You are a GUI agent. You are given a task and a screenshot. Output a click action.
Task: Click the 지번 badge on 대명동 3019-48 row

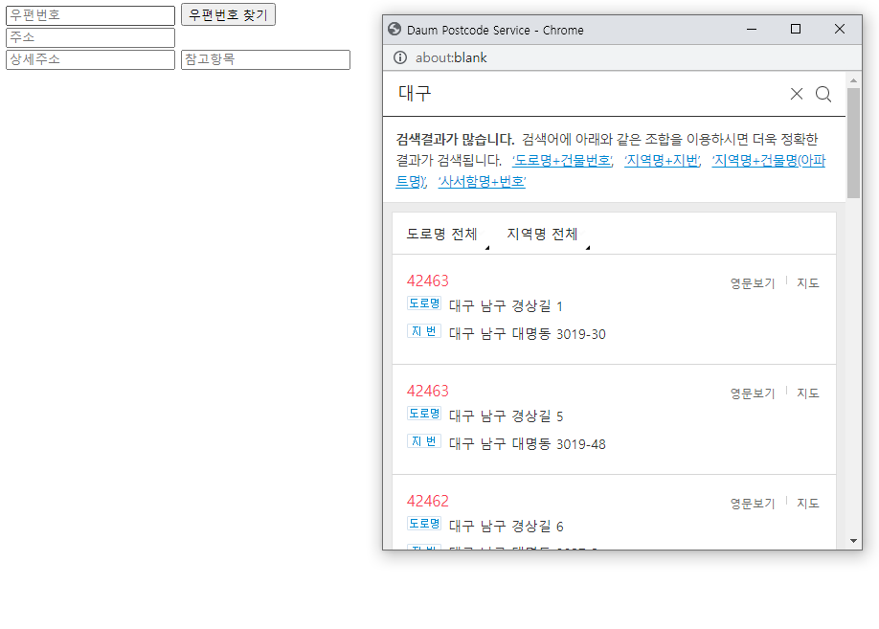coord(424,441)
